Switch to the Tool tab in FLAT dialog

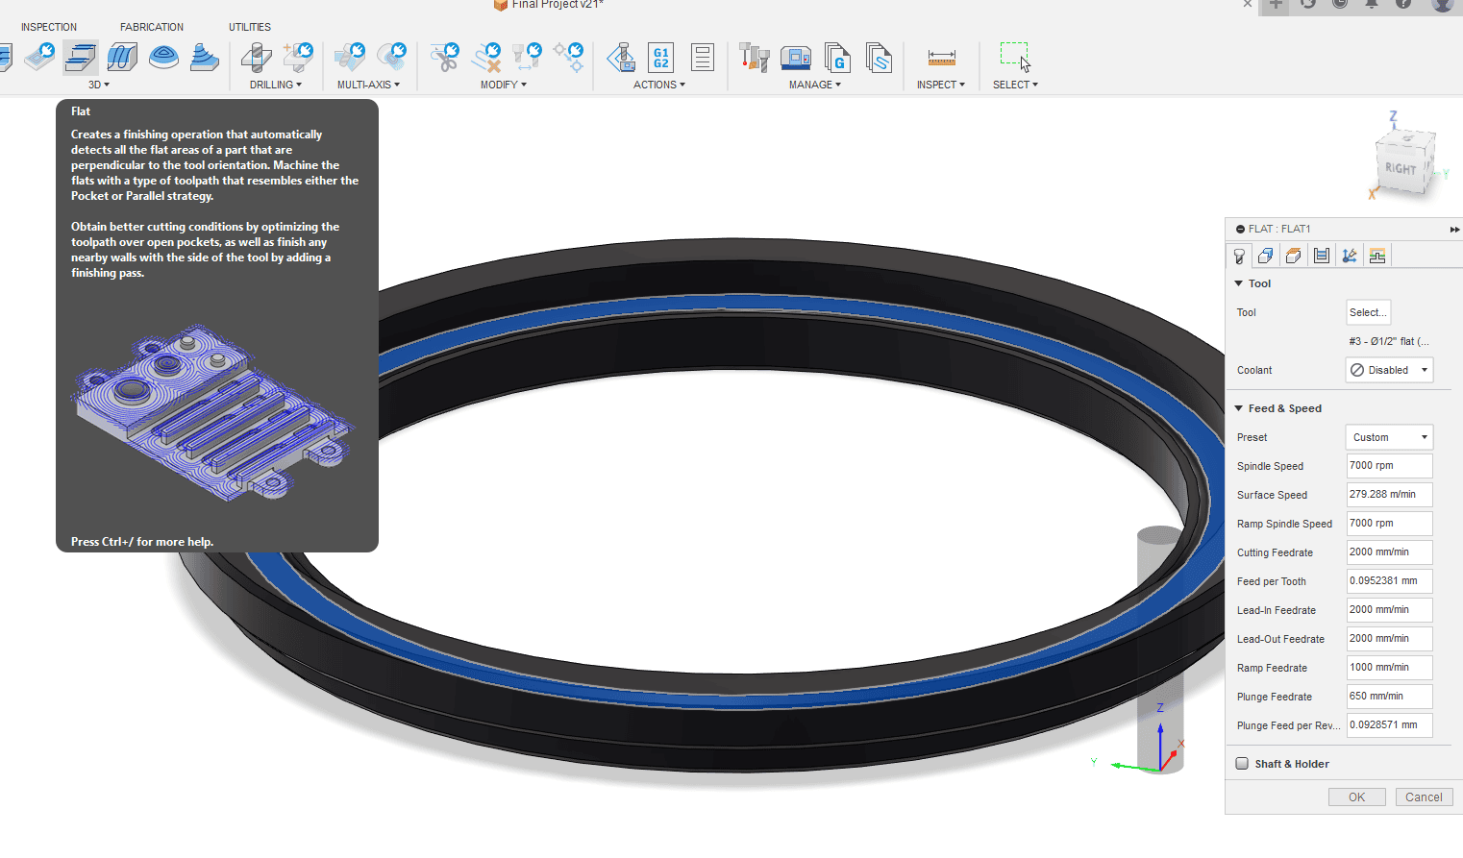point(1239,256)
